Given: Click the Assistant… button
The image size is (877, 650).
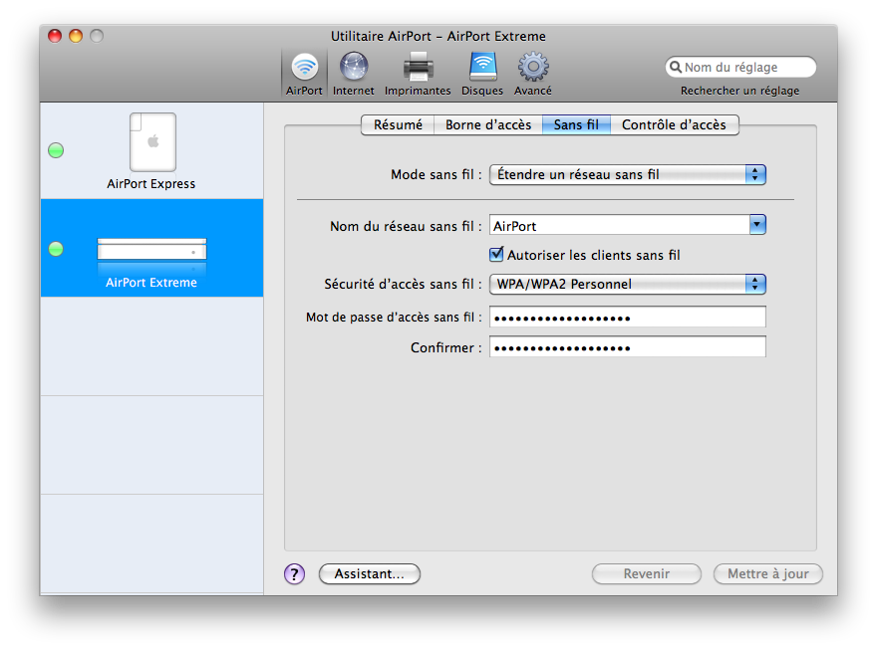Looking at the screenshot, I should click(x=369, y=574).
